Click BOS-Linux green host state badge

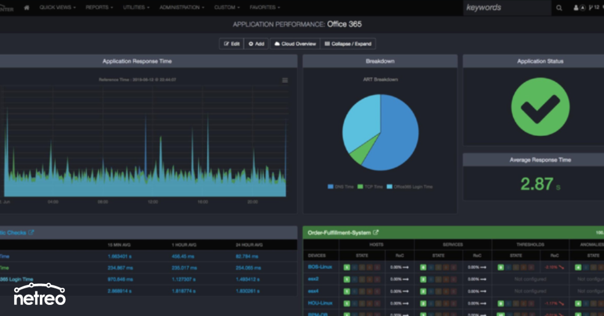coord(346,267)
